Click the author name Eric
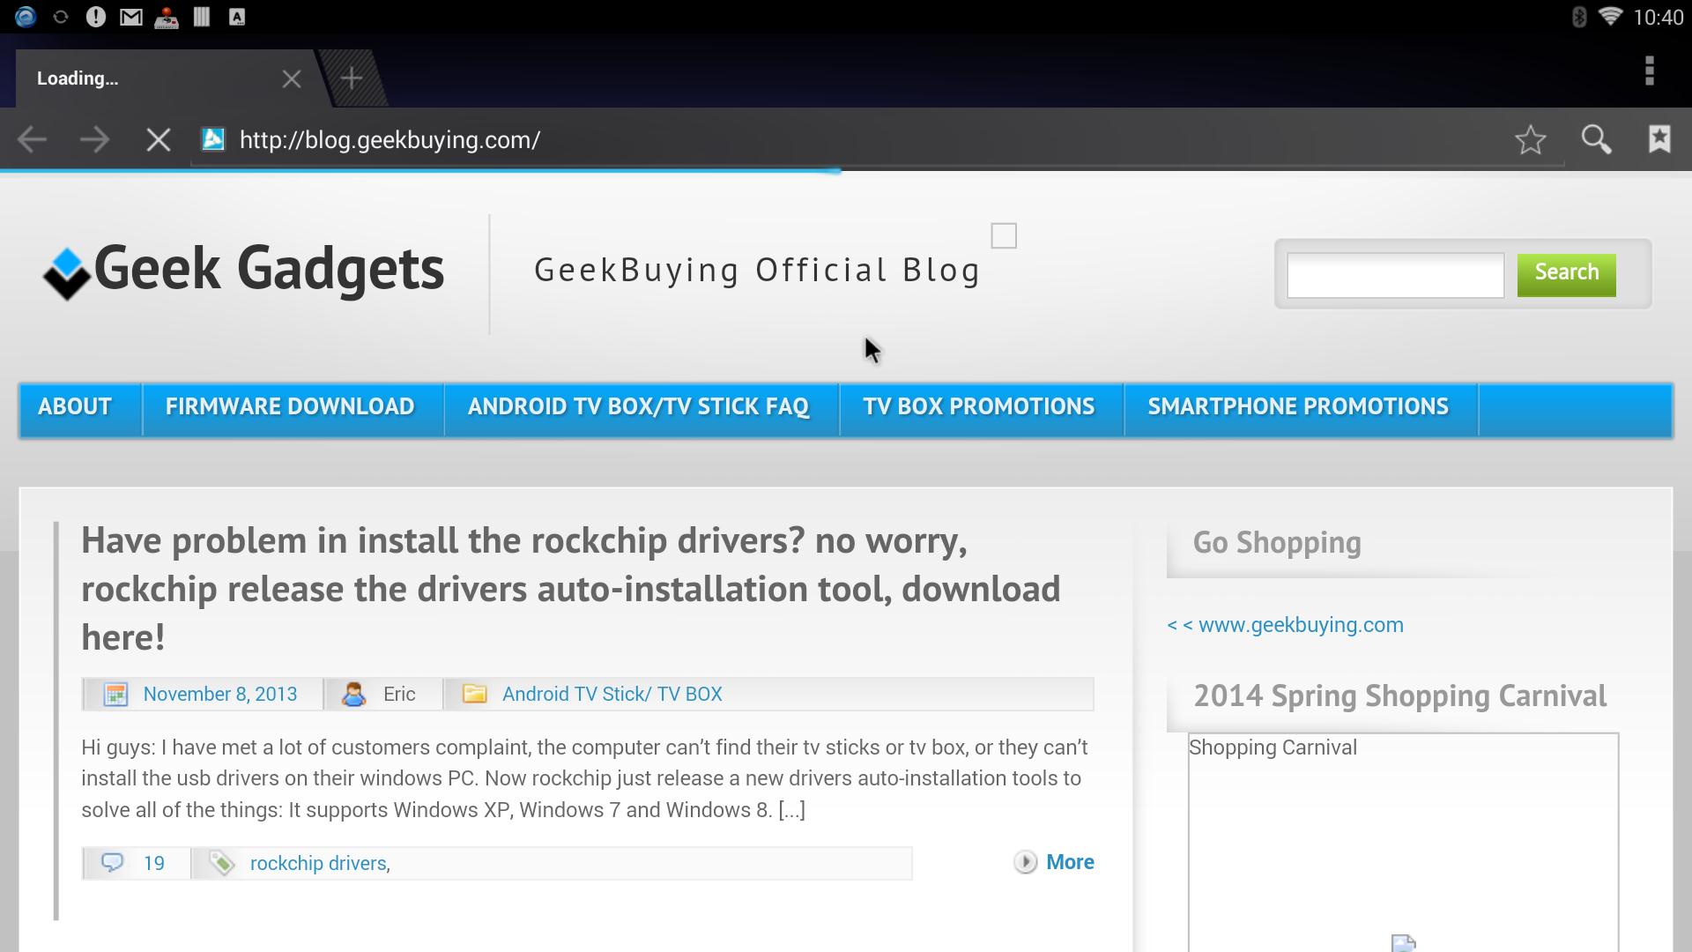Image resolution: width=1692 pixels, height=952 pixels. pos(399,695)
